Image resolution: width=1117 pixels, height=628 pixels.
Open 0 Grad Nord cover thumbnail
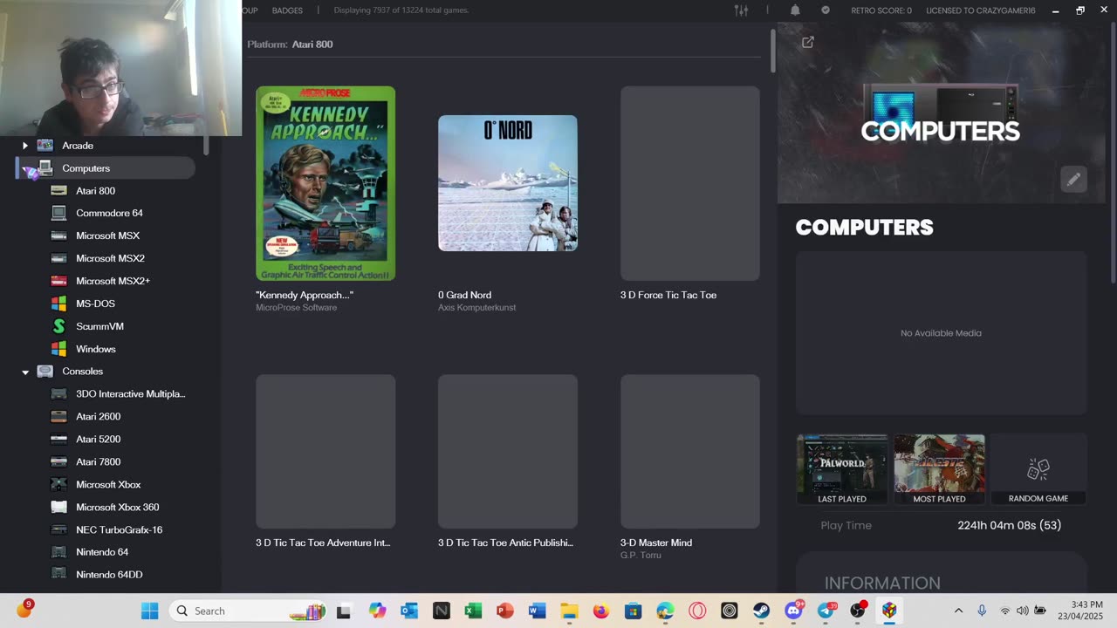click(508, 183)
